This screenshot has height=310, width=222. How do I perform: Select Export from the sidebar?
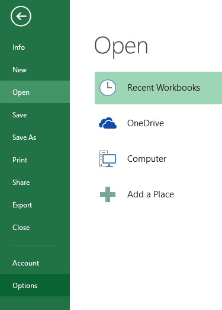(35, 205)
